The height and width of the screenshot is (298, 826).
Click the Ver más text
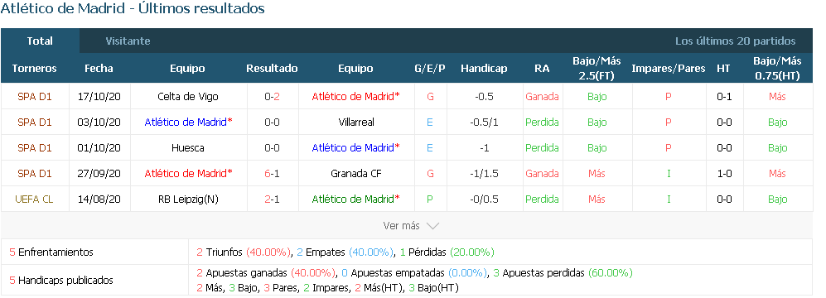coord(402,226)
